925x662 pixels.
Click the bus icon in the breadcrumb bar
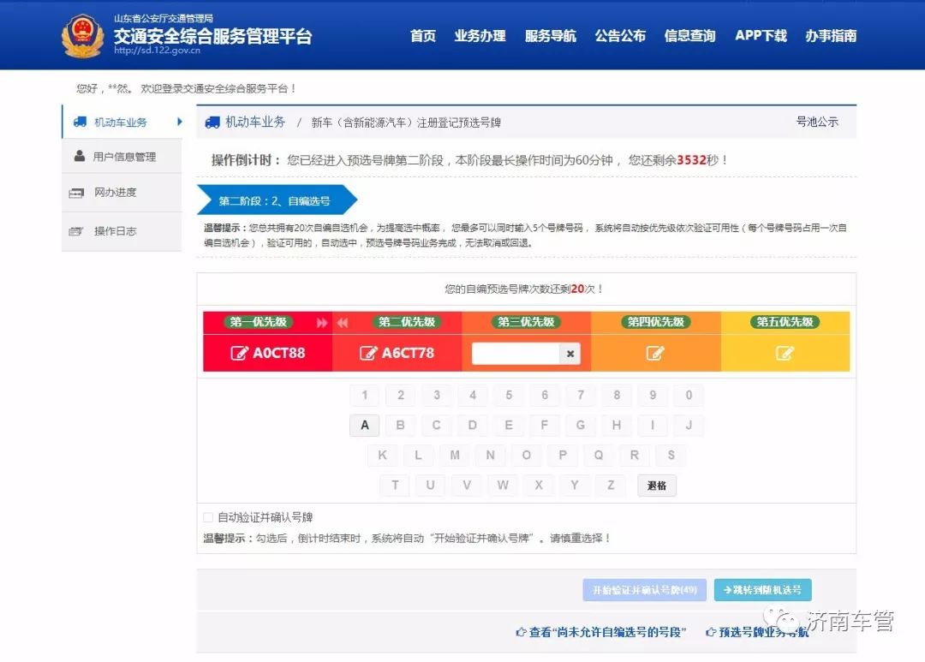click(213, 122)
